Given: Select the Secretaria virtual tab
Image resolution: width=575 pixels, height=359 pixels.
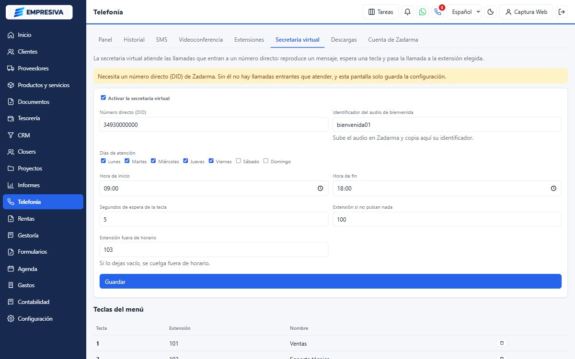Looking at the screenshot, I should (298, 40).
